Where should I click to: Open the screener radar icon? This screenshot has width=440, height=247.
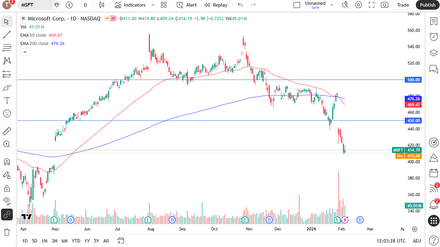coord(433,142)
